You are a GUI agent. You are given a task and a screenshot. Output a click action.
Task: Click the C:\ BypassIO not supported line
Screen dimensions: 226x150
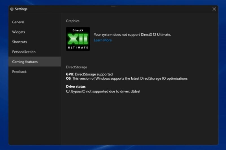click(x=103, y=91)
